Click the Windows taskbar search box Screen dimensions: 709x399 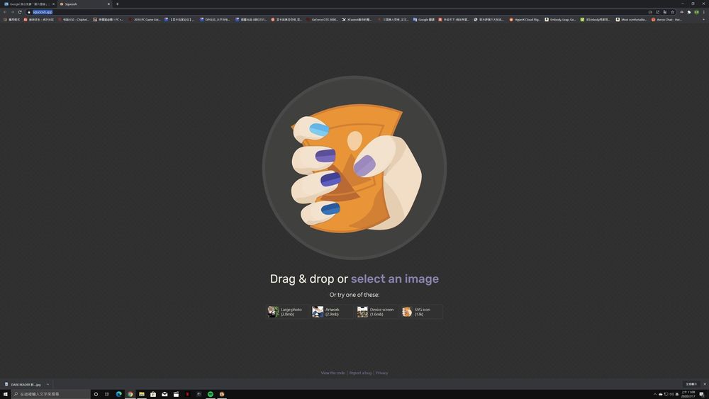tap(50, 394)
